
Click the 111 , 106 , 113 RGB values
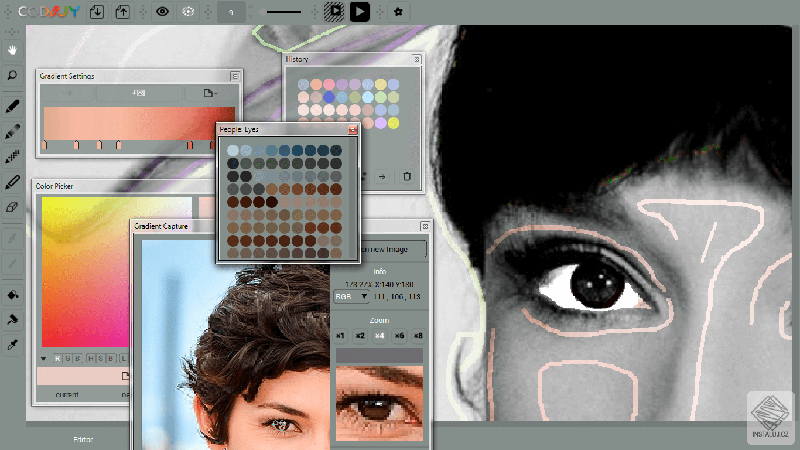pyautogui.click(x=397, y=297)
